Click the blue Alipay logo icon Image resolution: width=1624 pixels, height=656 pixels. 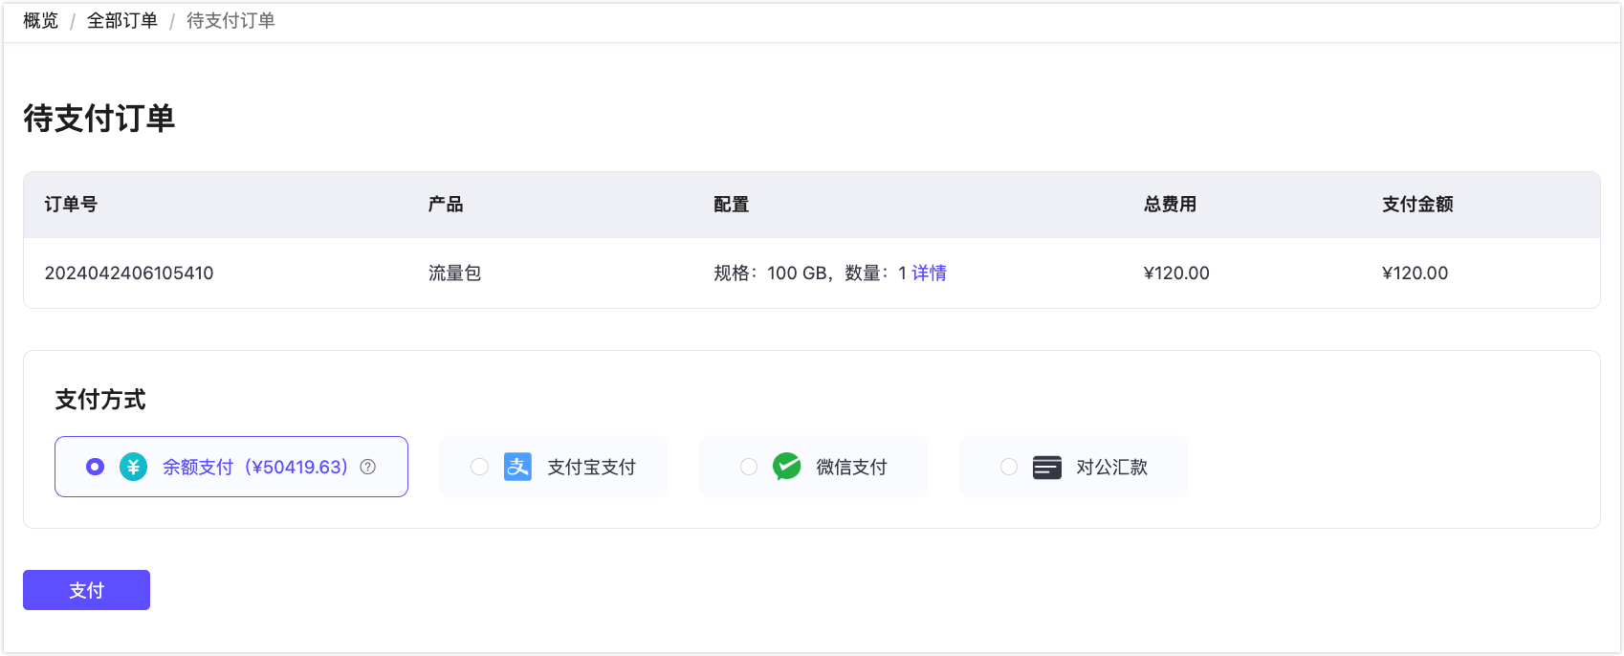pyautogui.click(x=517, y=467)
